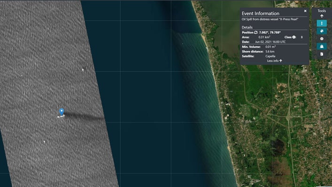Toggle the oil spill layer tool button
332x187 pixels.
pos(322,31)
